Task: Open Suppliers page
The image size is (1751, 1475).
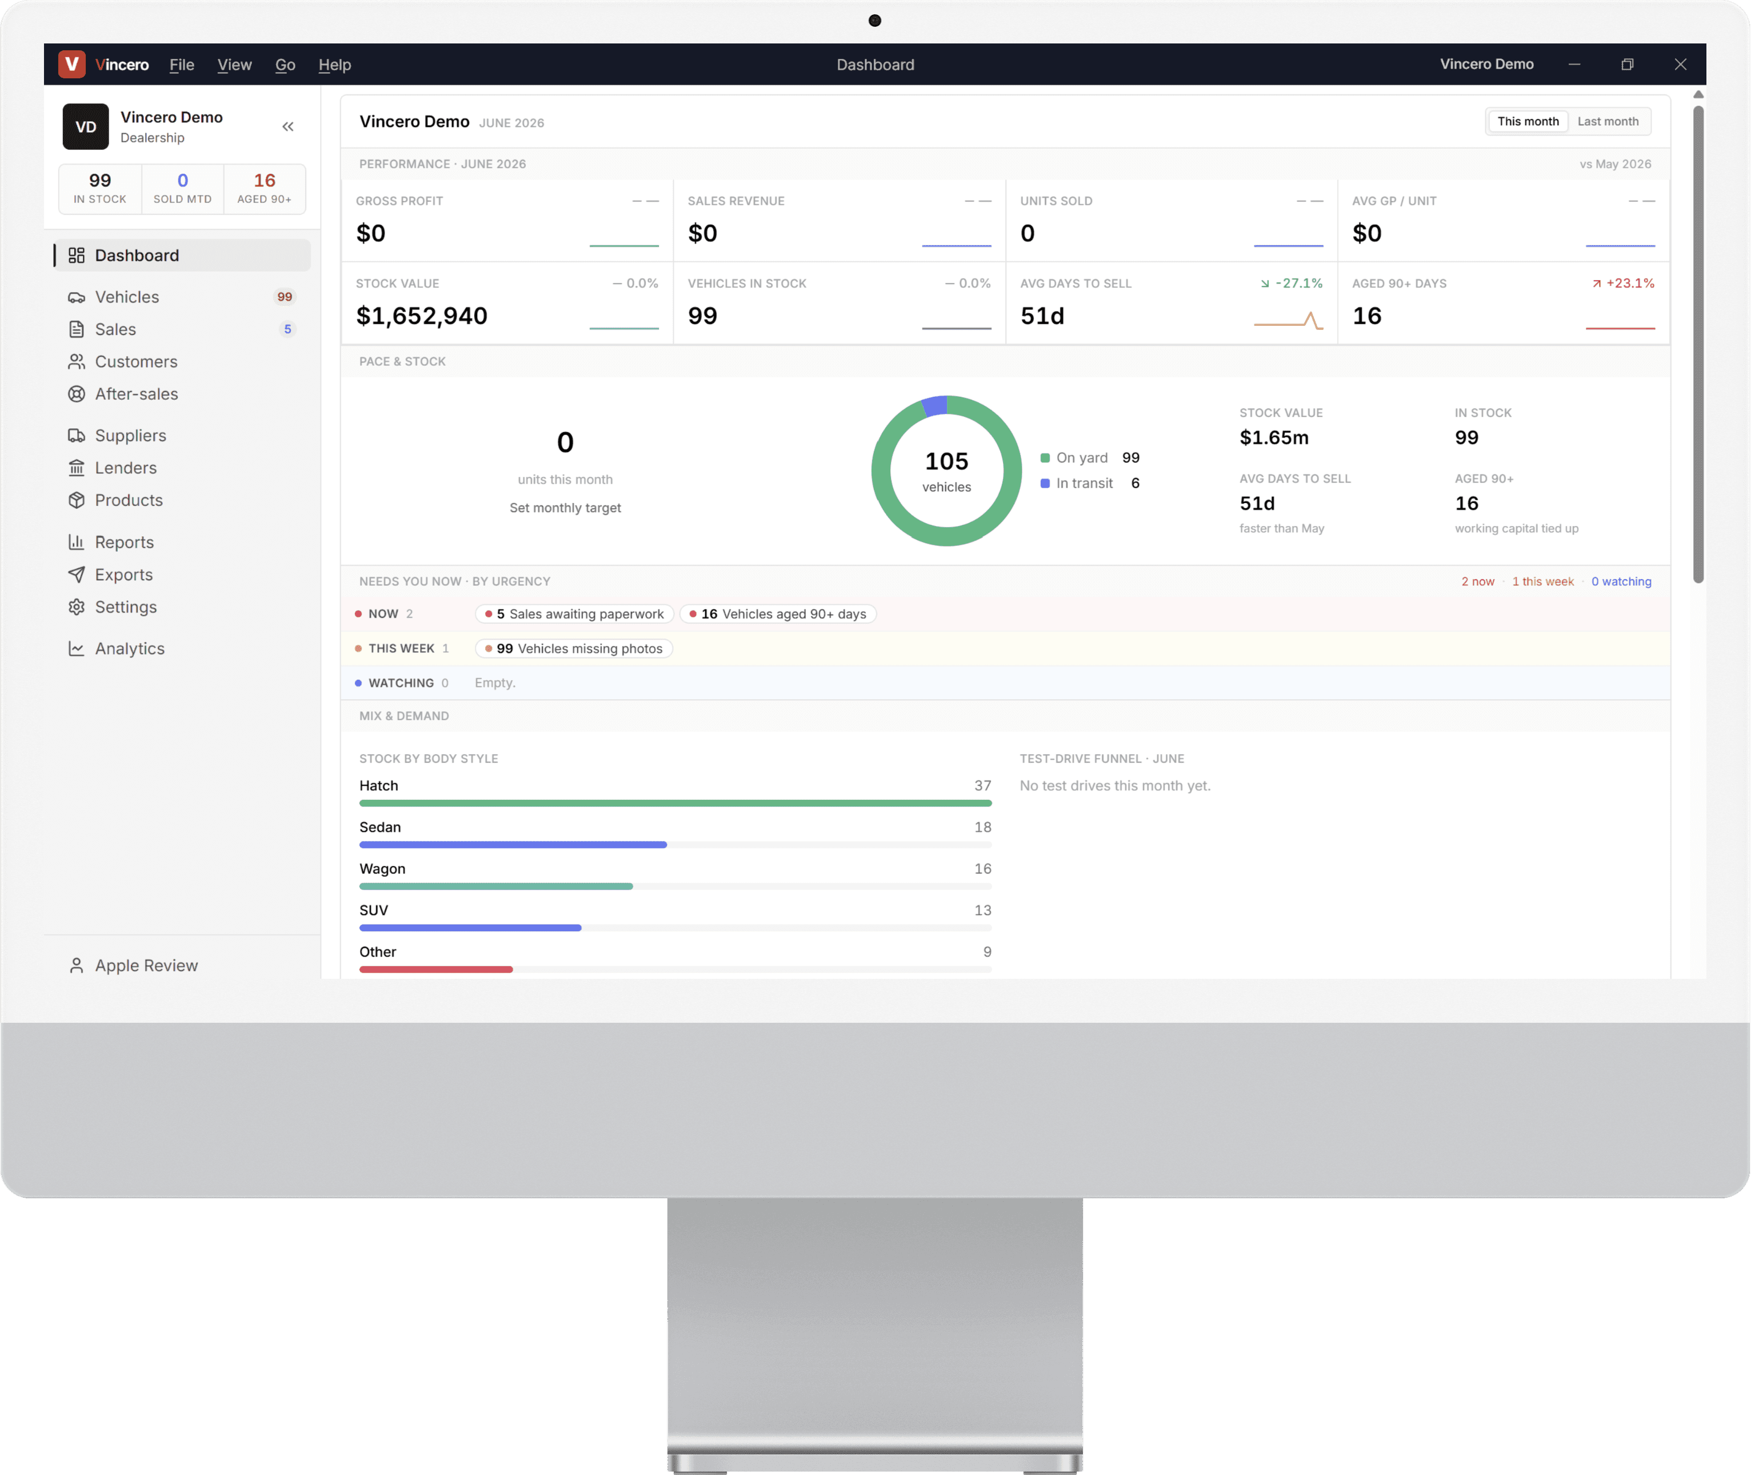Action: click(x=182, y=436)
